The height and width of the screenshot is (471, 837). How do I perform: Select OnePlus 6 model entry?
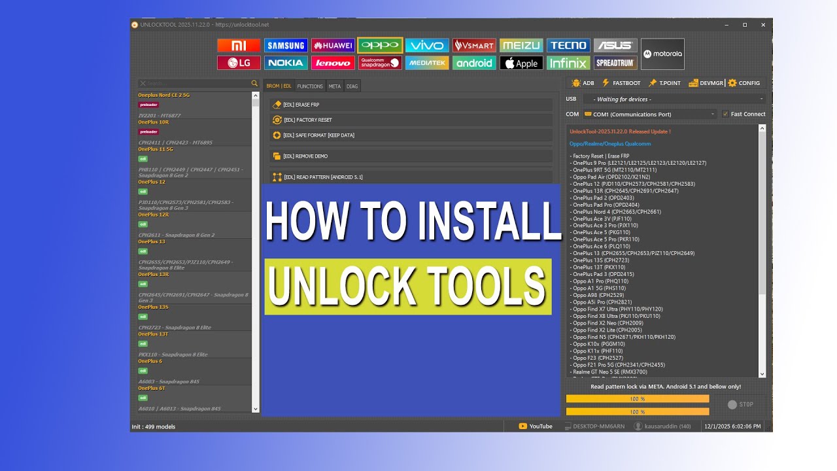(194, 371)
